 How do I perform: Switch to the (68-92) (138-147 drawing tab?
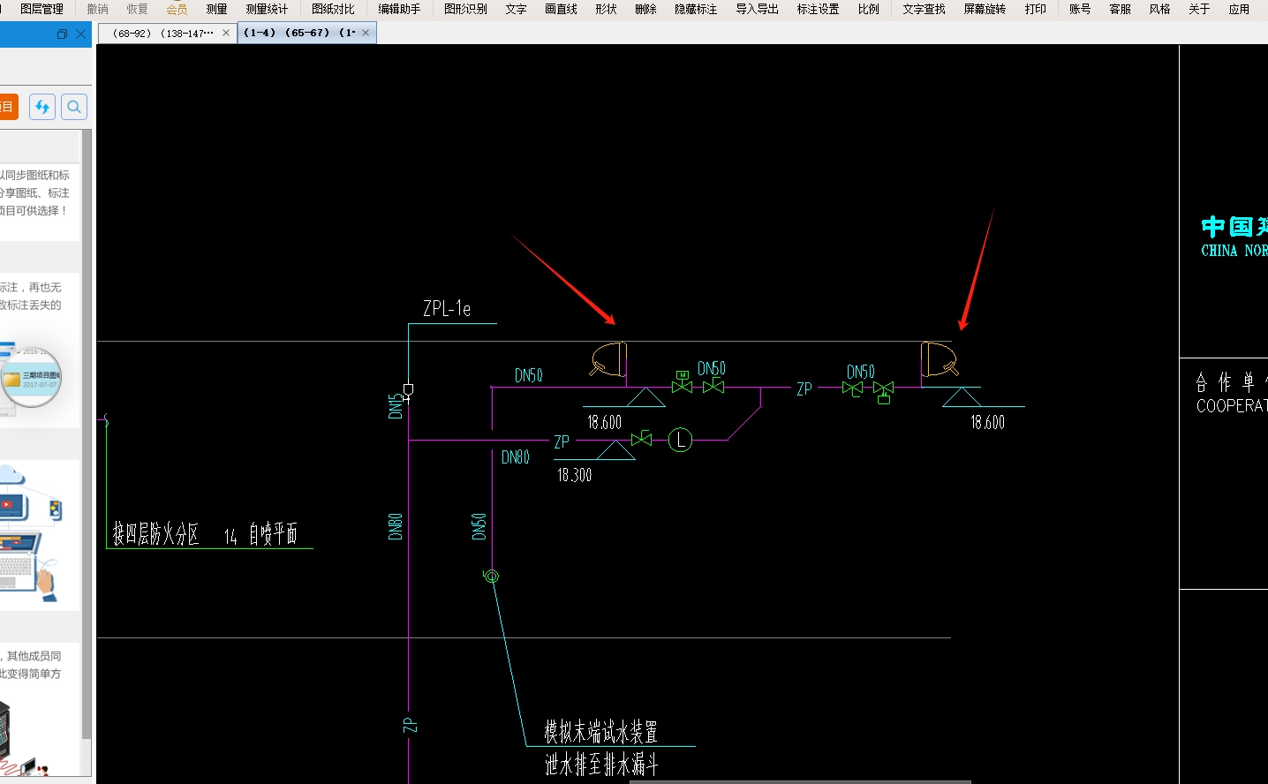(x=162, y=33)
